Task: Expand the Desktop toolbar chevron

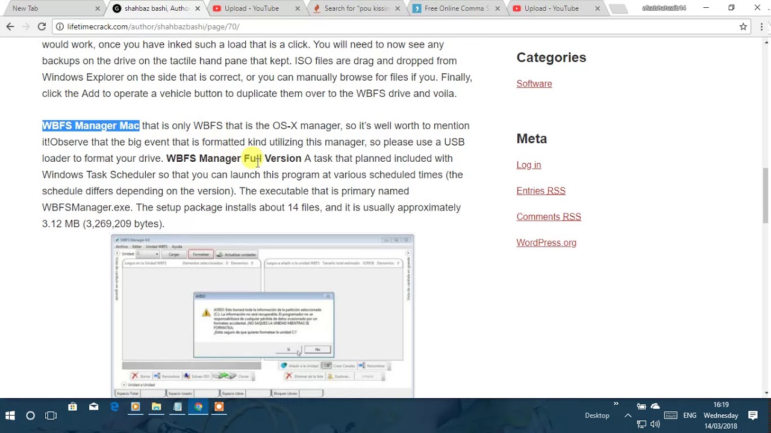Action: pyautogui.click(x=616, y=404)
